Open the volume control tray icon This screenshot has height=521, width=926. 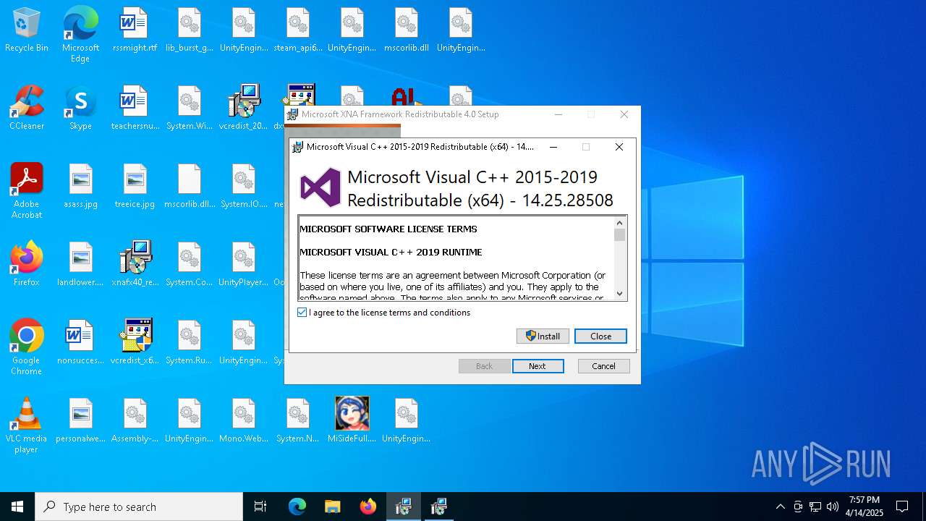click(833, 507)
